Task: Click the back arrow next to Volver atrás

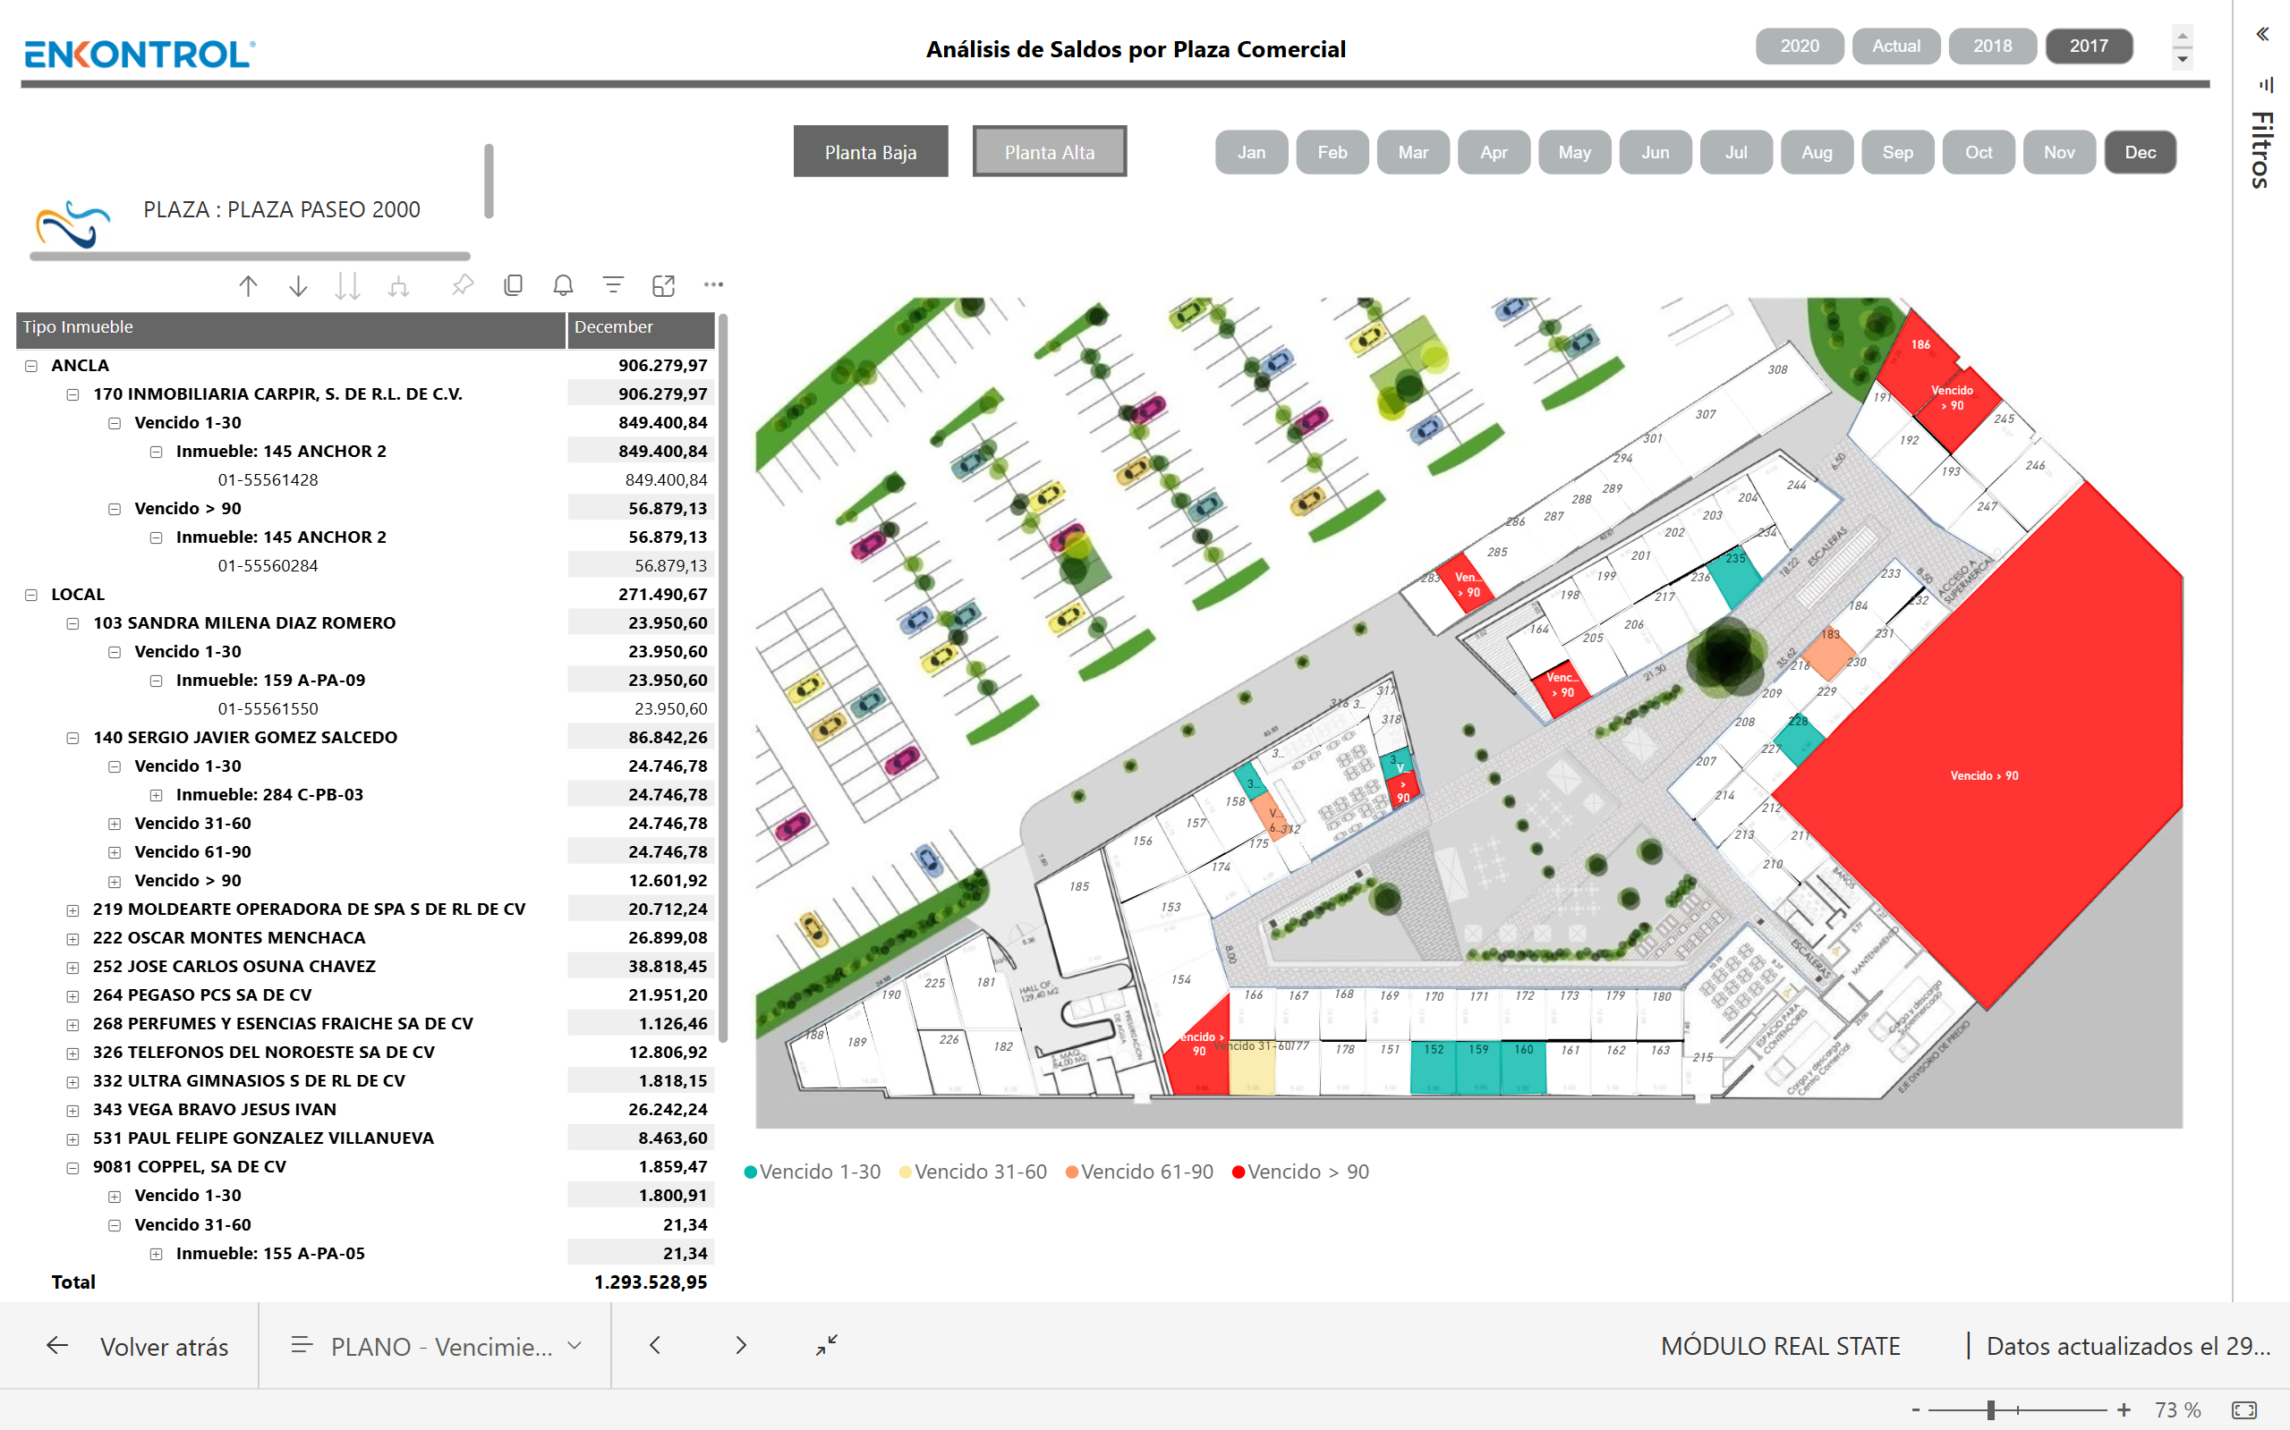Action: tap(58, 1345)
